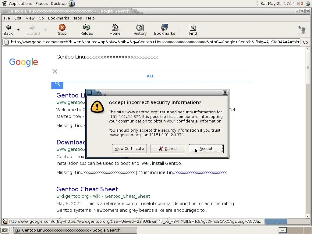Click the Go button next to URL

[305, 42]
